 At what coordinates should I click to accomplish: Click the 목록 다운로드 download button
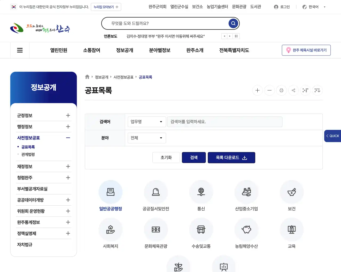tap(231, 158)
